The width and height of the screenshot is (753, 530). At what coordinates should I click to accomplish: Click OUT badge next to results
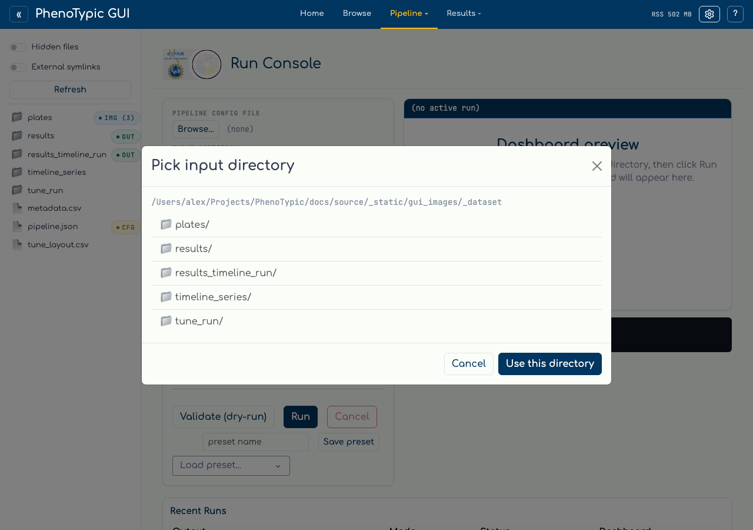click(126, 137)
